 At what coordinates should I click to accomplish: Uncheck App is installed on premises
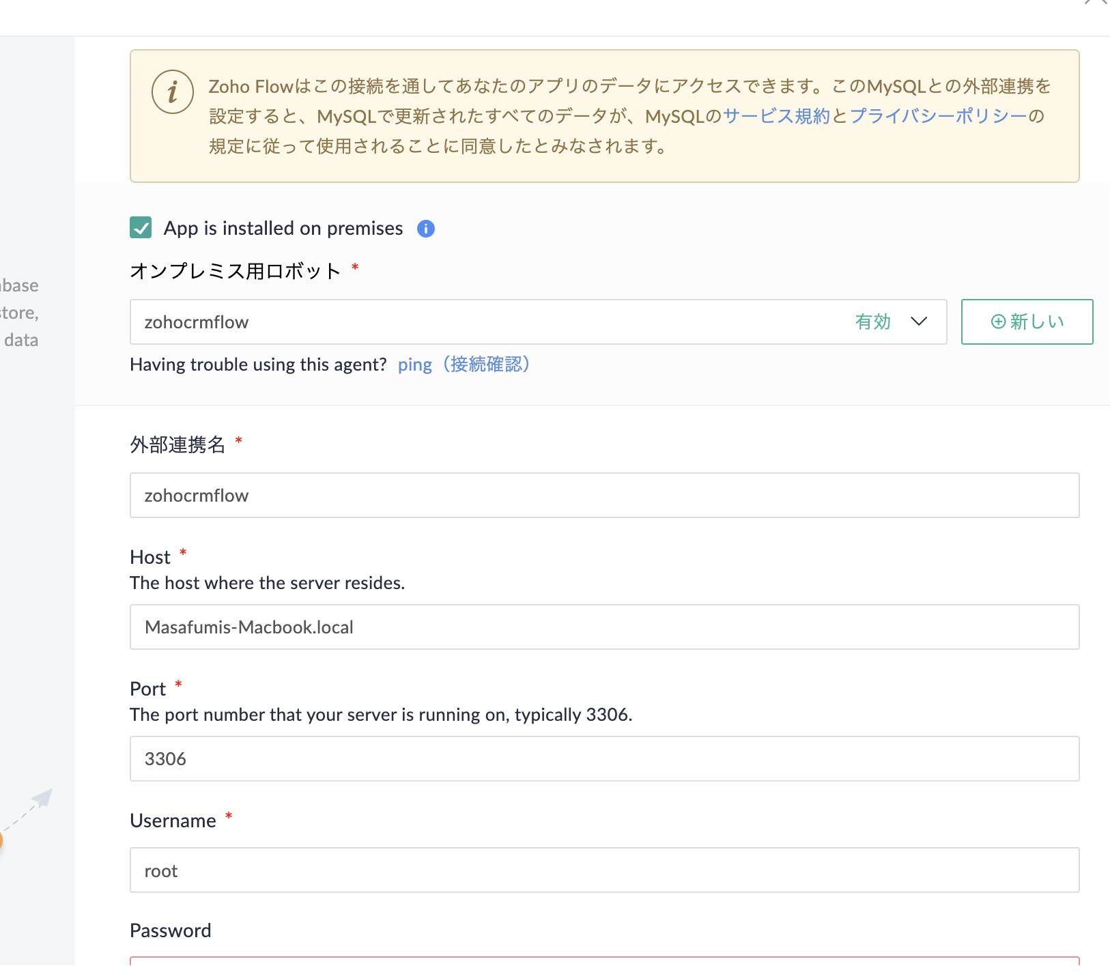(141, 227)
